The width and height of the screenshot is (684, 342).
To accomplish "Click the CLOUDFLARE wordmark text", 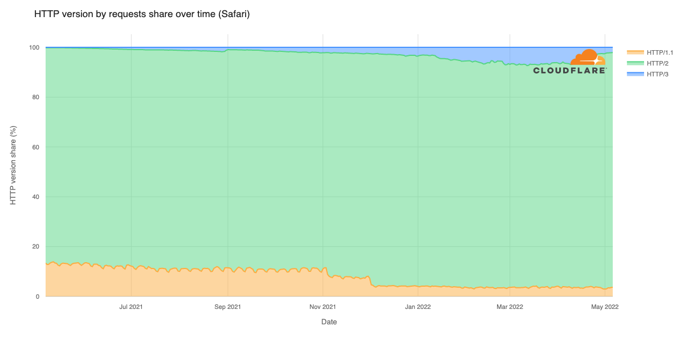I will [569, 71].
